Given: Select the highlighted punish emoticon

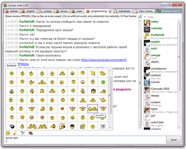Looking at the screenshot, I should (x=93, y=109).
